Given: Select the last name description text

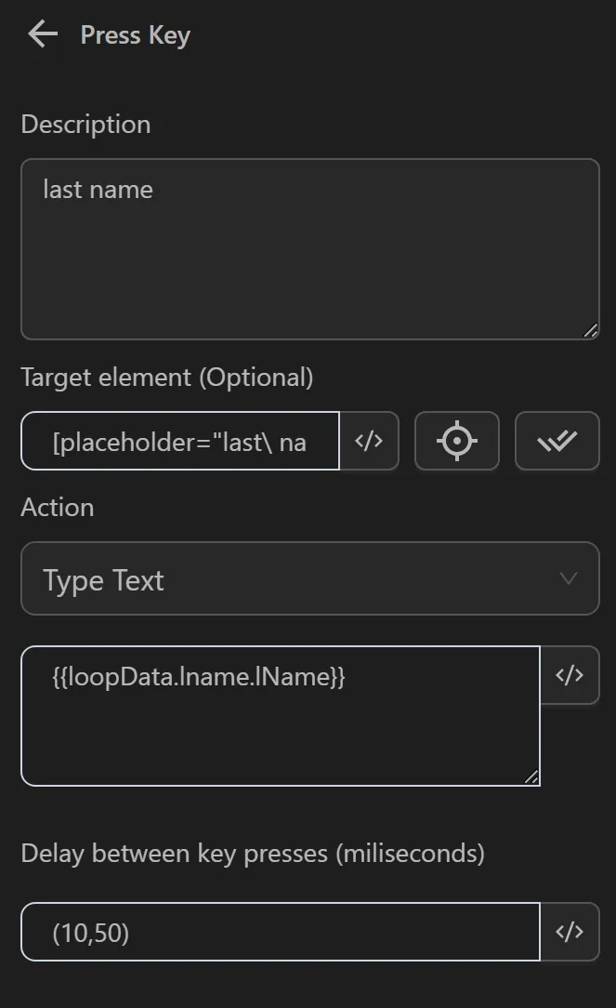Looking at the screenshot, I should click(x=98, y=189).
